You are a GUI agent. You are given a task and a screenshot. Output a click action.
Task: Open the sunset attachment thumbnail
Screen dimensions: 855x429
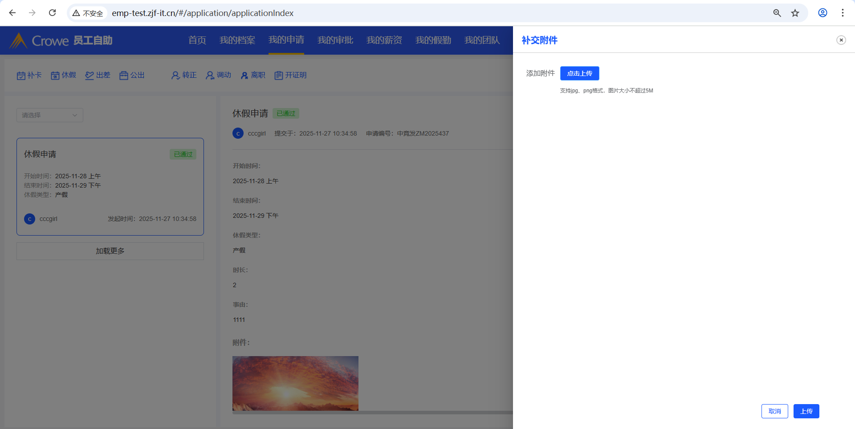[x=295, y=383]
